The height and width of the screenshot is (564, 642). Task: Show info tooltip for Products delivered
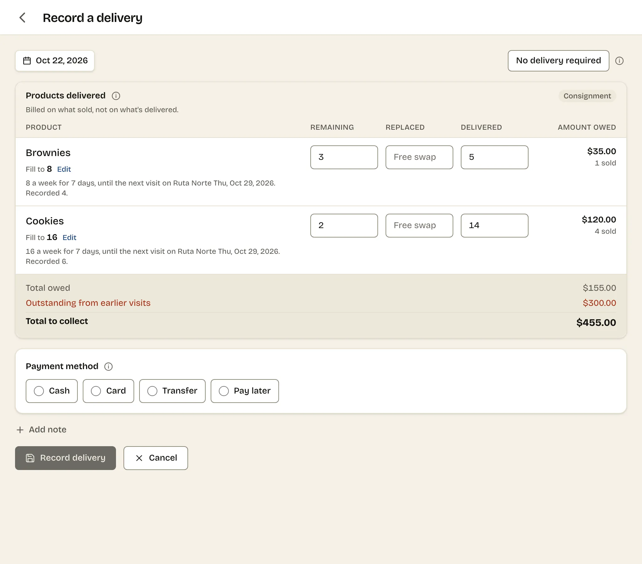coord(116,96)
